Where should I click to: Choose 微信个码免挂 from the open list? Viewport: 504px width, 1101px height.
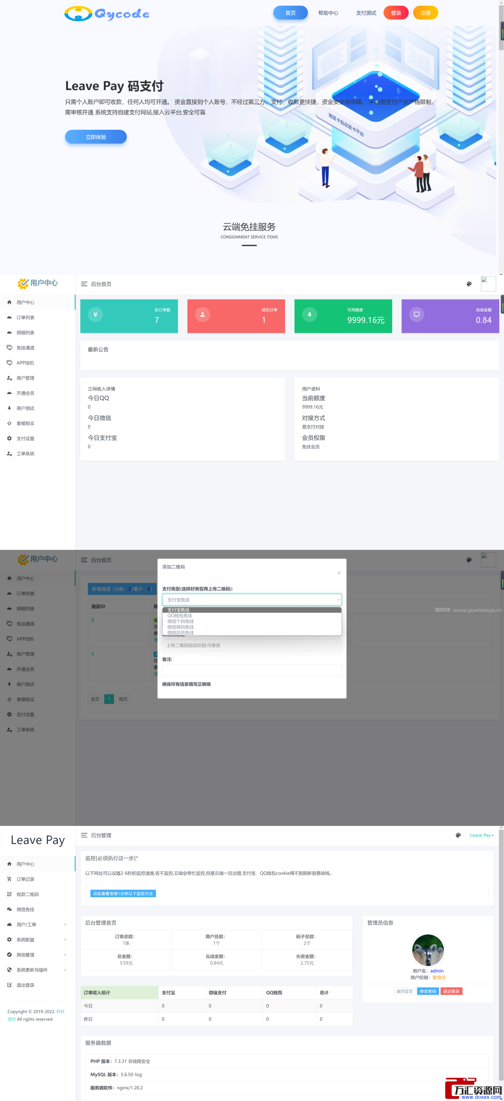click(252, 621)
